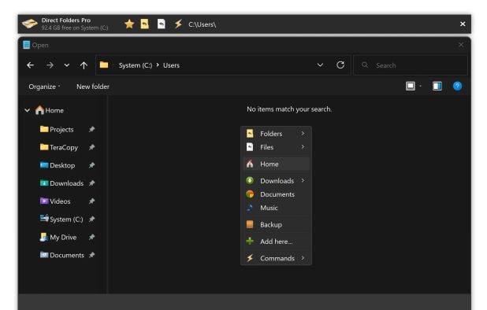Open System (C:) in the sidebar

coord(61,220)
